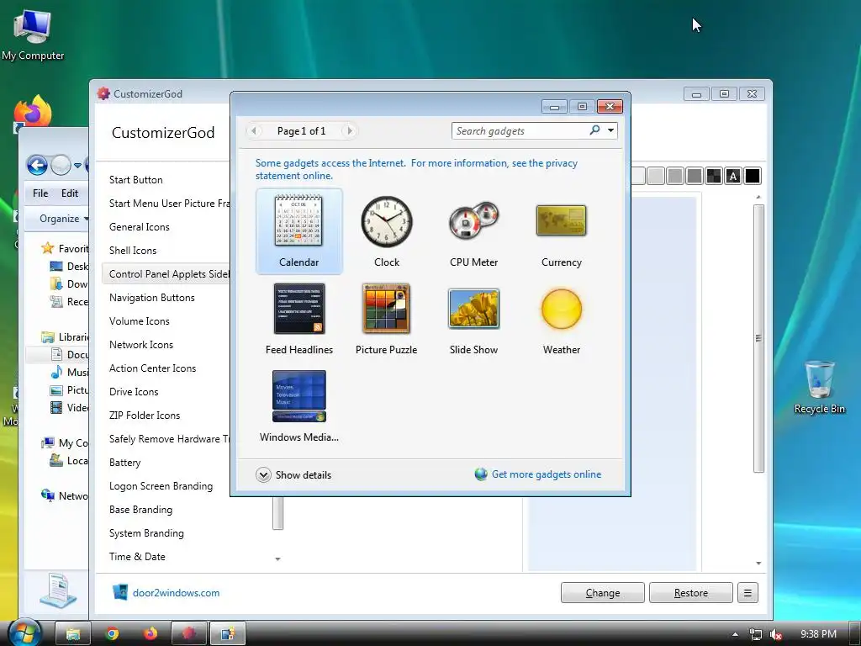Select Battery category
Viewport: 861px width, 646px height.
tap(124, 463)
